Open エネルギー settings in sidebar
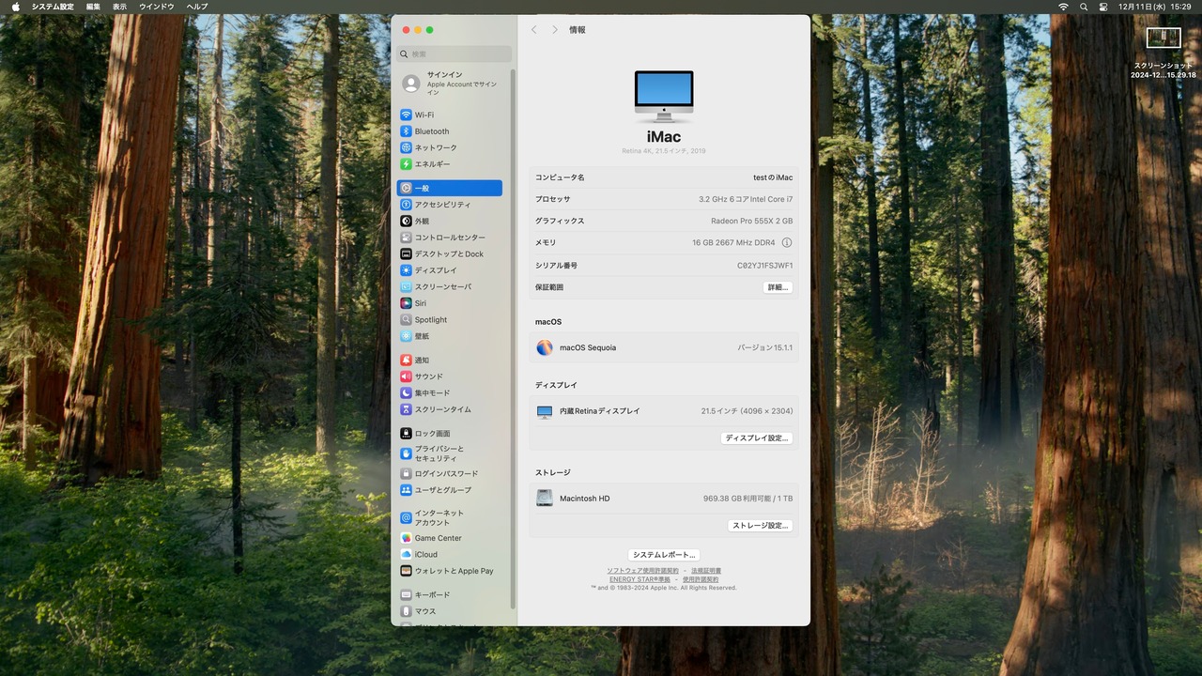Screen dimensions: 1202x676 pos(450,164)
